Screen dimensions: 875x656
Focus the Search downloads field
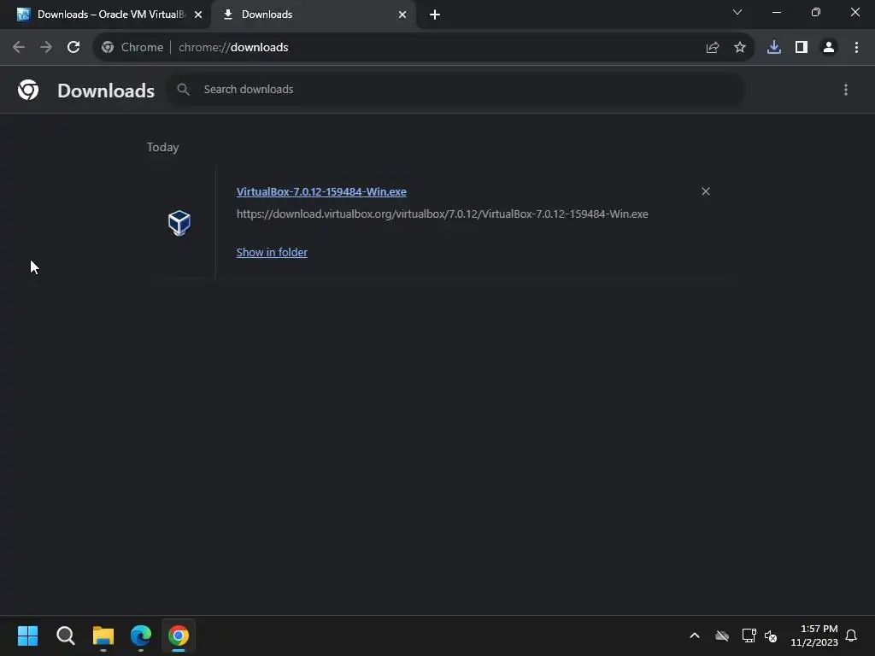(455, 89)
